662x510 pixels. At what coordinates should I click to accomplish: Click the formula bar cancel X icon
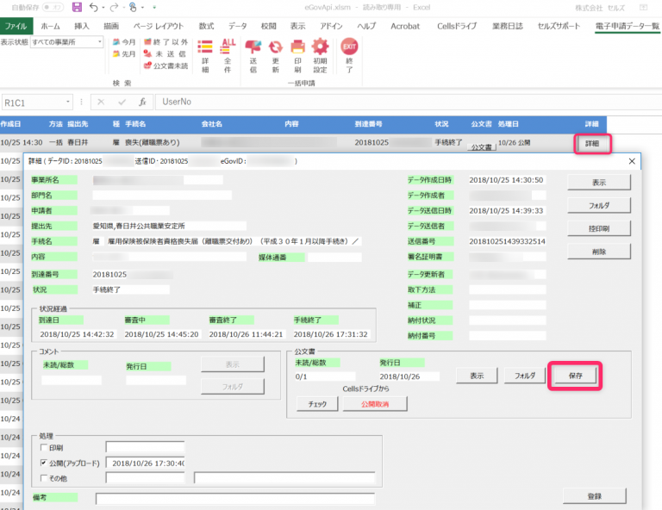tap(101, 102)
